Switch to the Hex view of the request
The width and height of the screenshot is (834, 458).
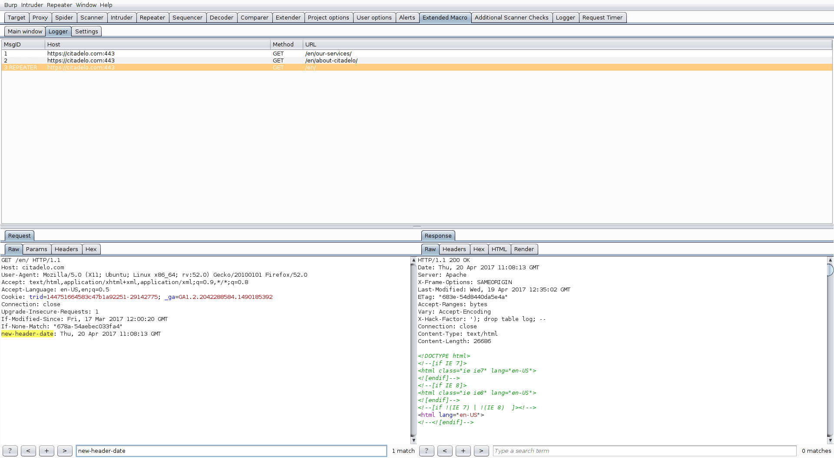tap(91, 249)
